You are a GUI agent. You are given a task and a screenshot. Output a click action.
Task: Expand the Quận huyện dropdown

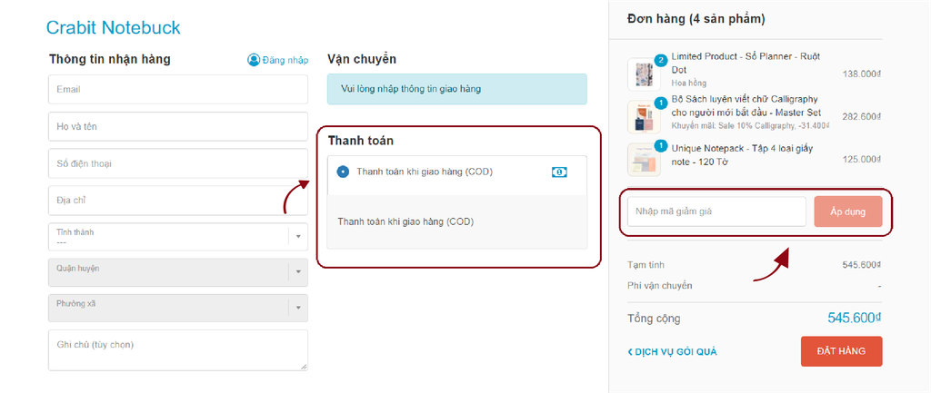[x=178, y=272]
